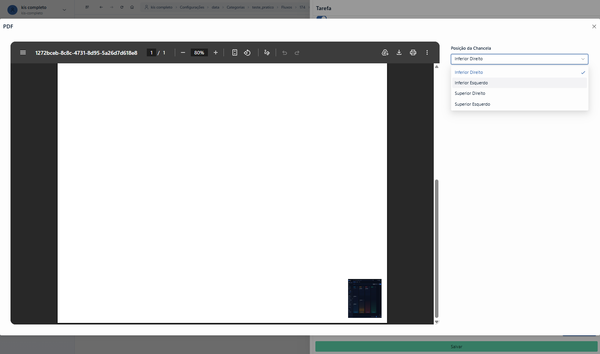Activate the PDF draw annotation tool
The image size is (600, 354).
point(267,52)
